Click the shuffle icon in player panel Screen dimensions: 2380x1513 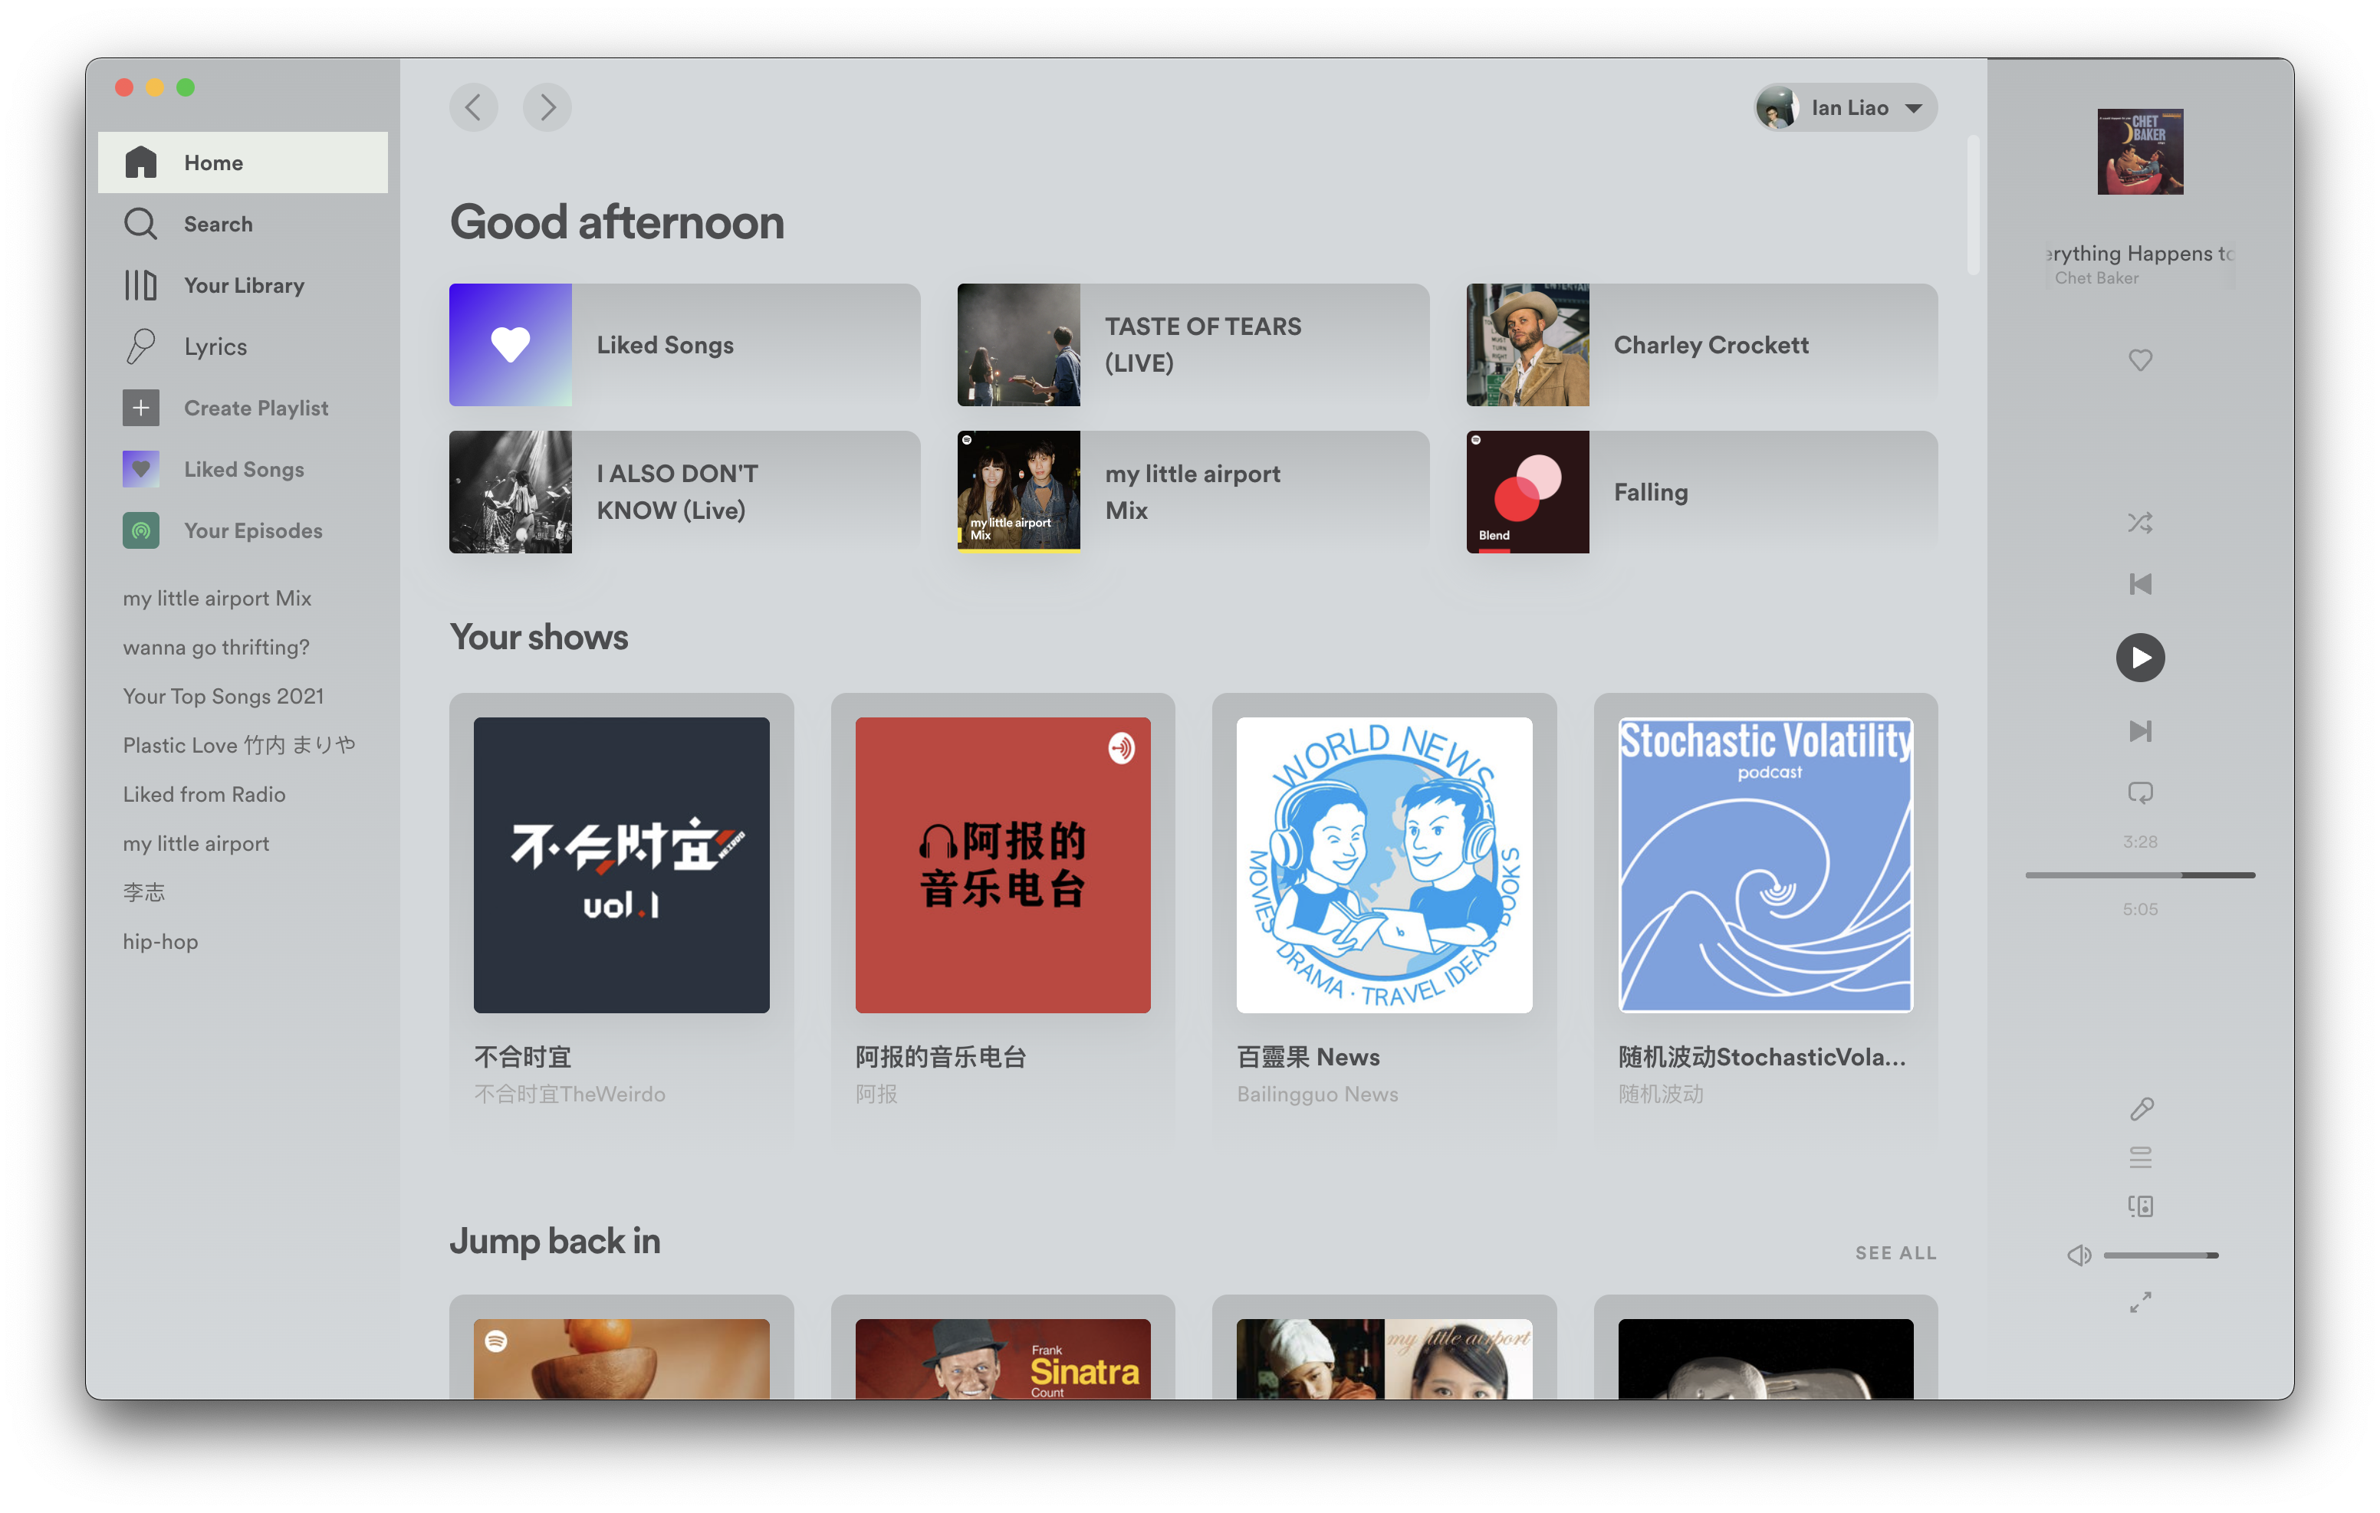[x=2140, y=523]
